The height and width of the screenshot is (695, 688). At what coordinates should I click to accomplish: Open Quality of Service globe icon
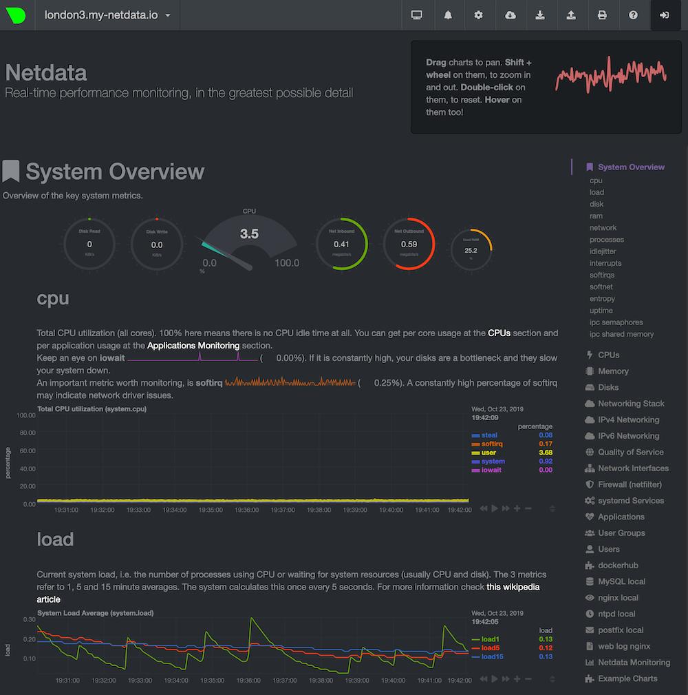[589, 452]
